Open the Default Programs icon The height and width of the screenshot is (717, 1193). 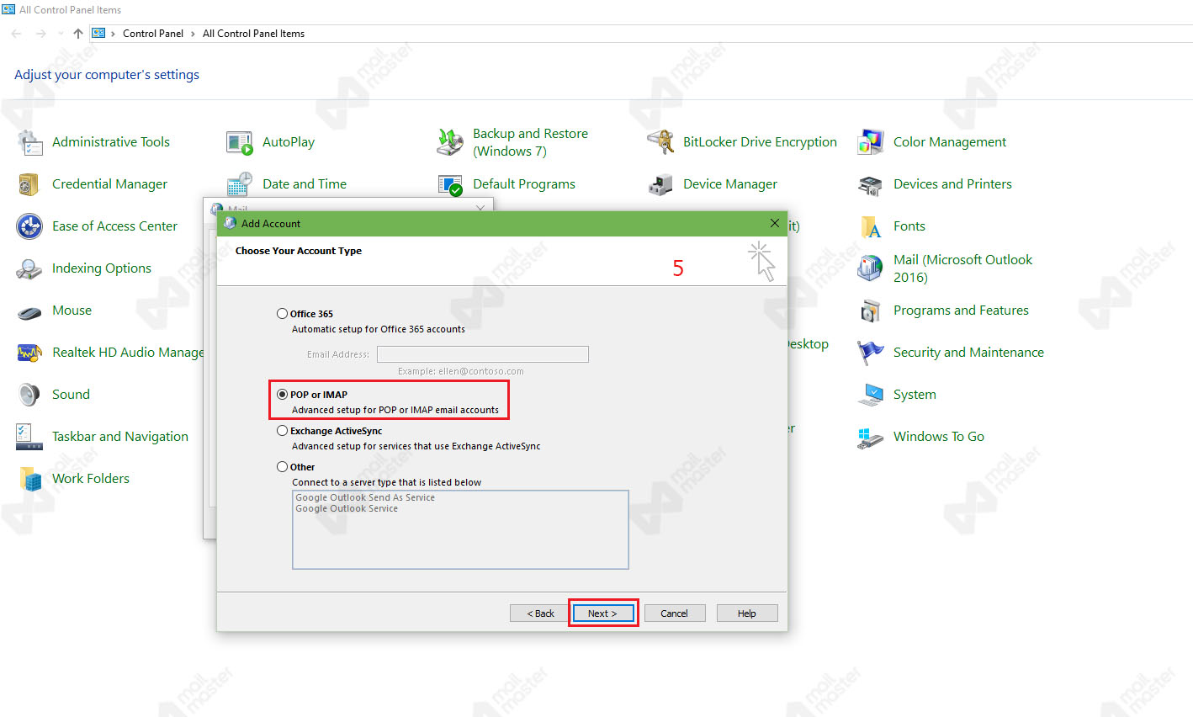click(x=450, y=184)
